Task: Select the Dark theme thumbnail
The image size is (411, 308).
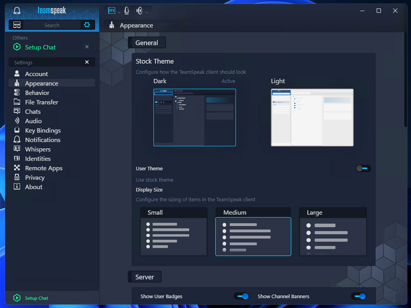Action: (x=195, y=117)
